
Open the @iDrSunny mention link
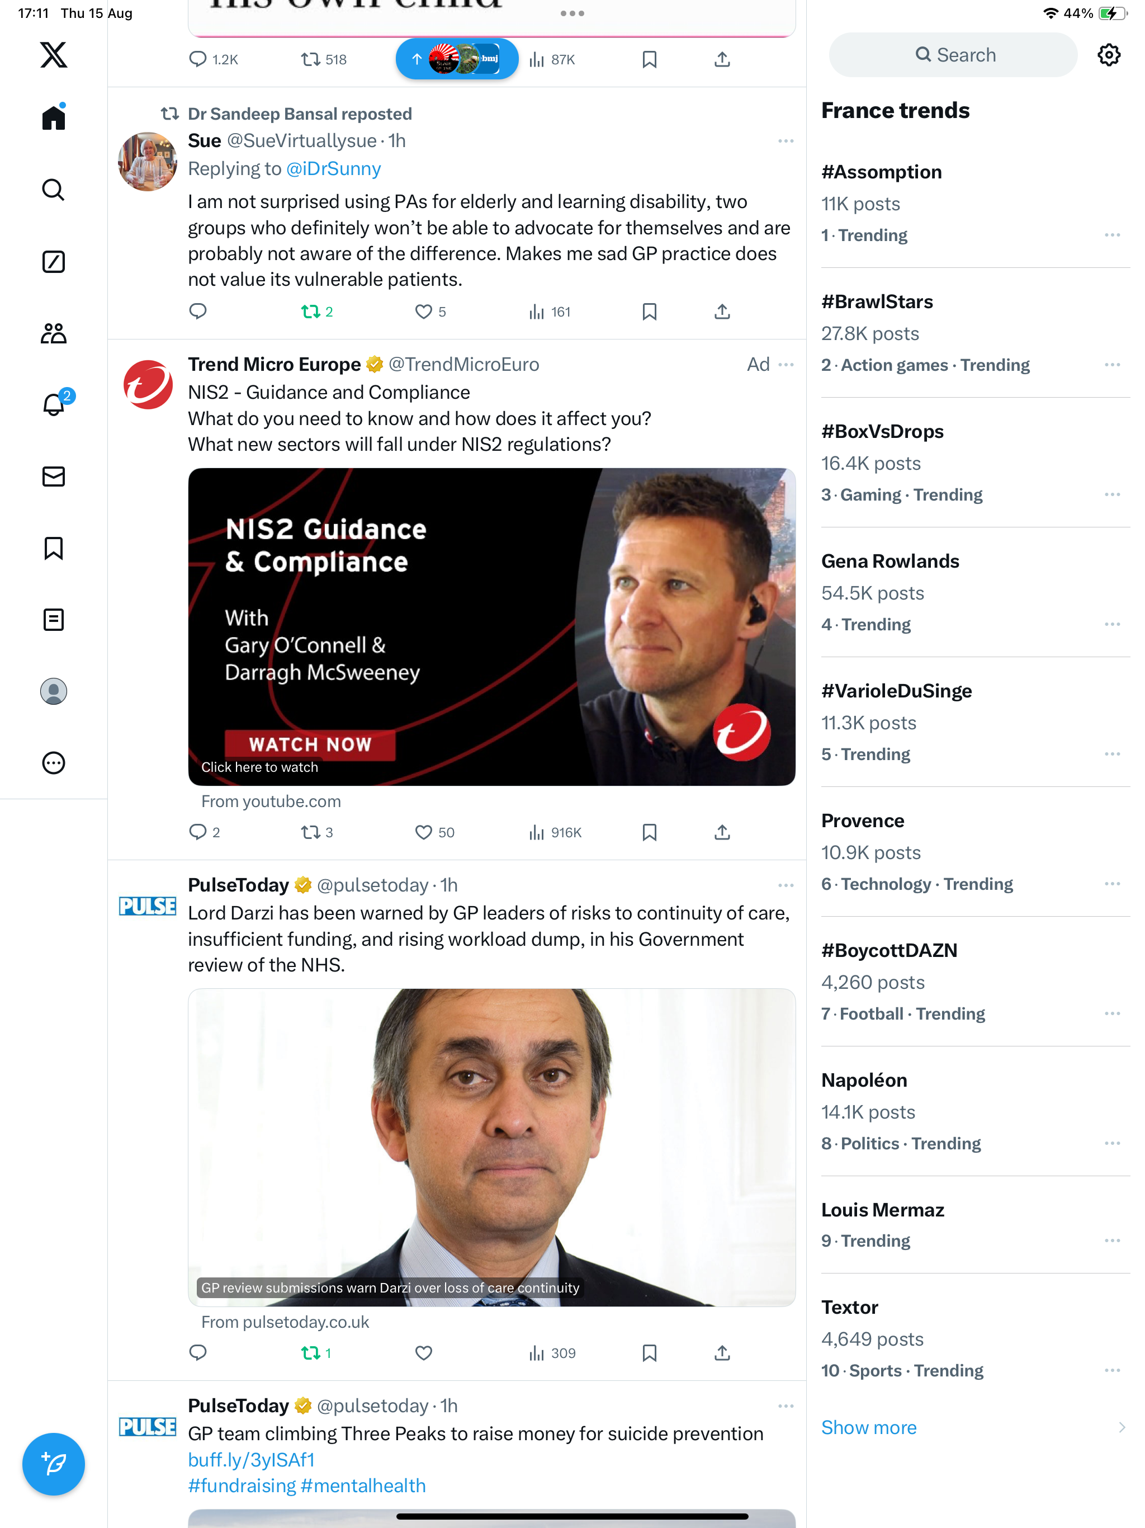point(333,168)
